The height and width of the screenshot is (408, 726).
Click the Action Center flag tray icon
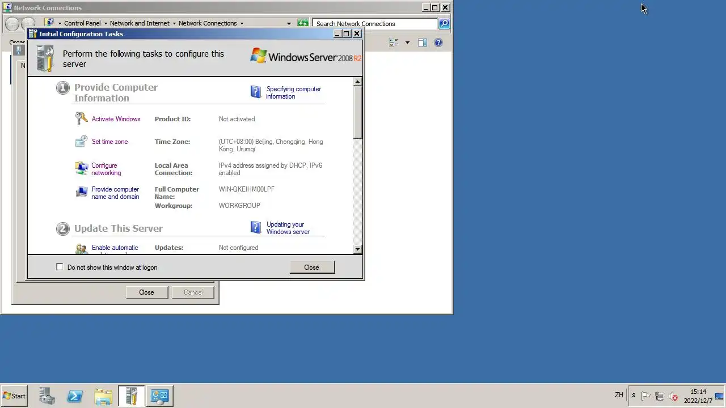pos(646,396)
